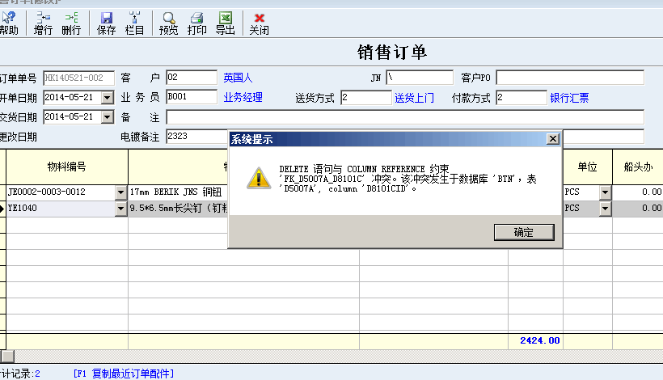The height and width of the screenshot is (380, 663).
Task: Open the 交货日期 date dropdown
Action: pos(108,117)
